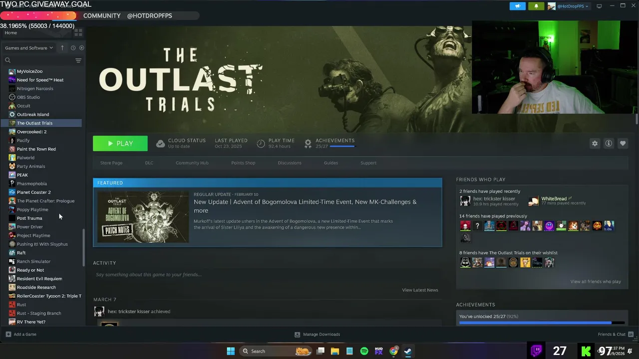Select Party Animals in library list
The image size is (639, 359).
(x=31, y=167)
